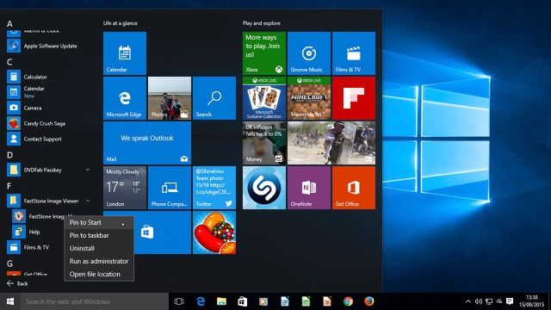
Task: Select Open file location
Action: tap(99, 274)
